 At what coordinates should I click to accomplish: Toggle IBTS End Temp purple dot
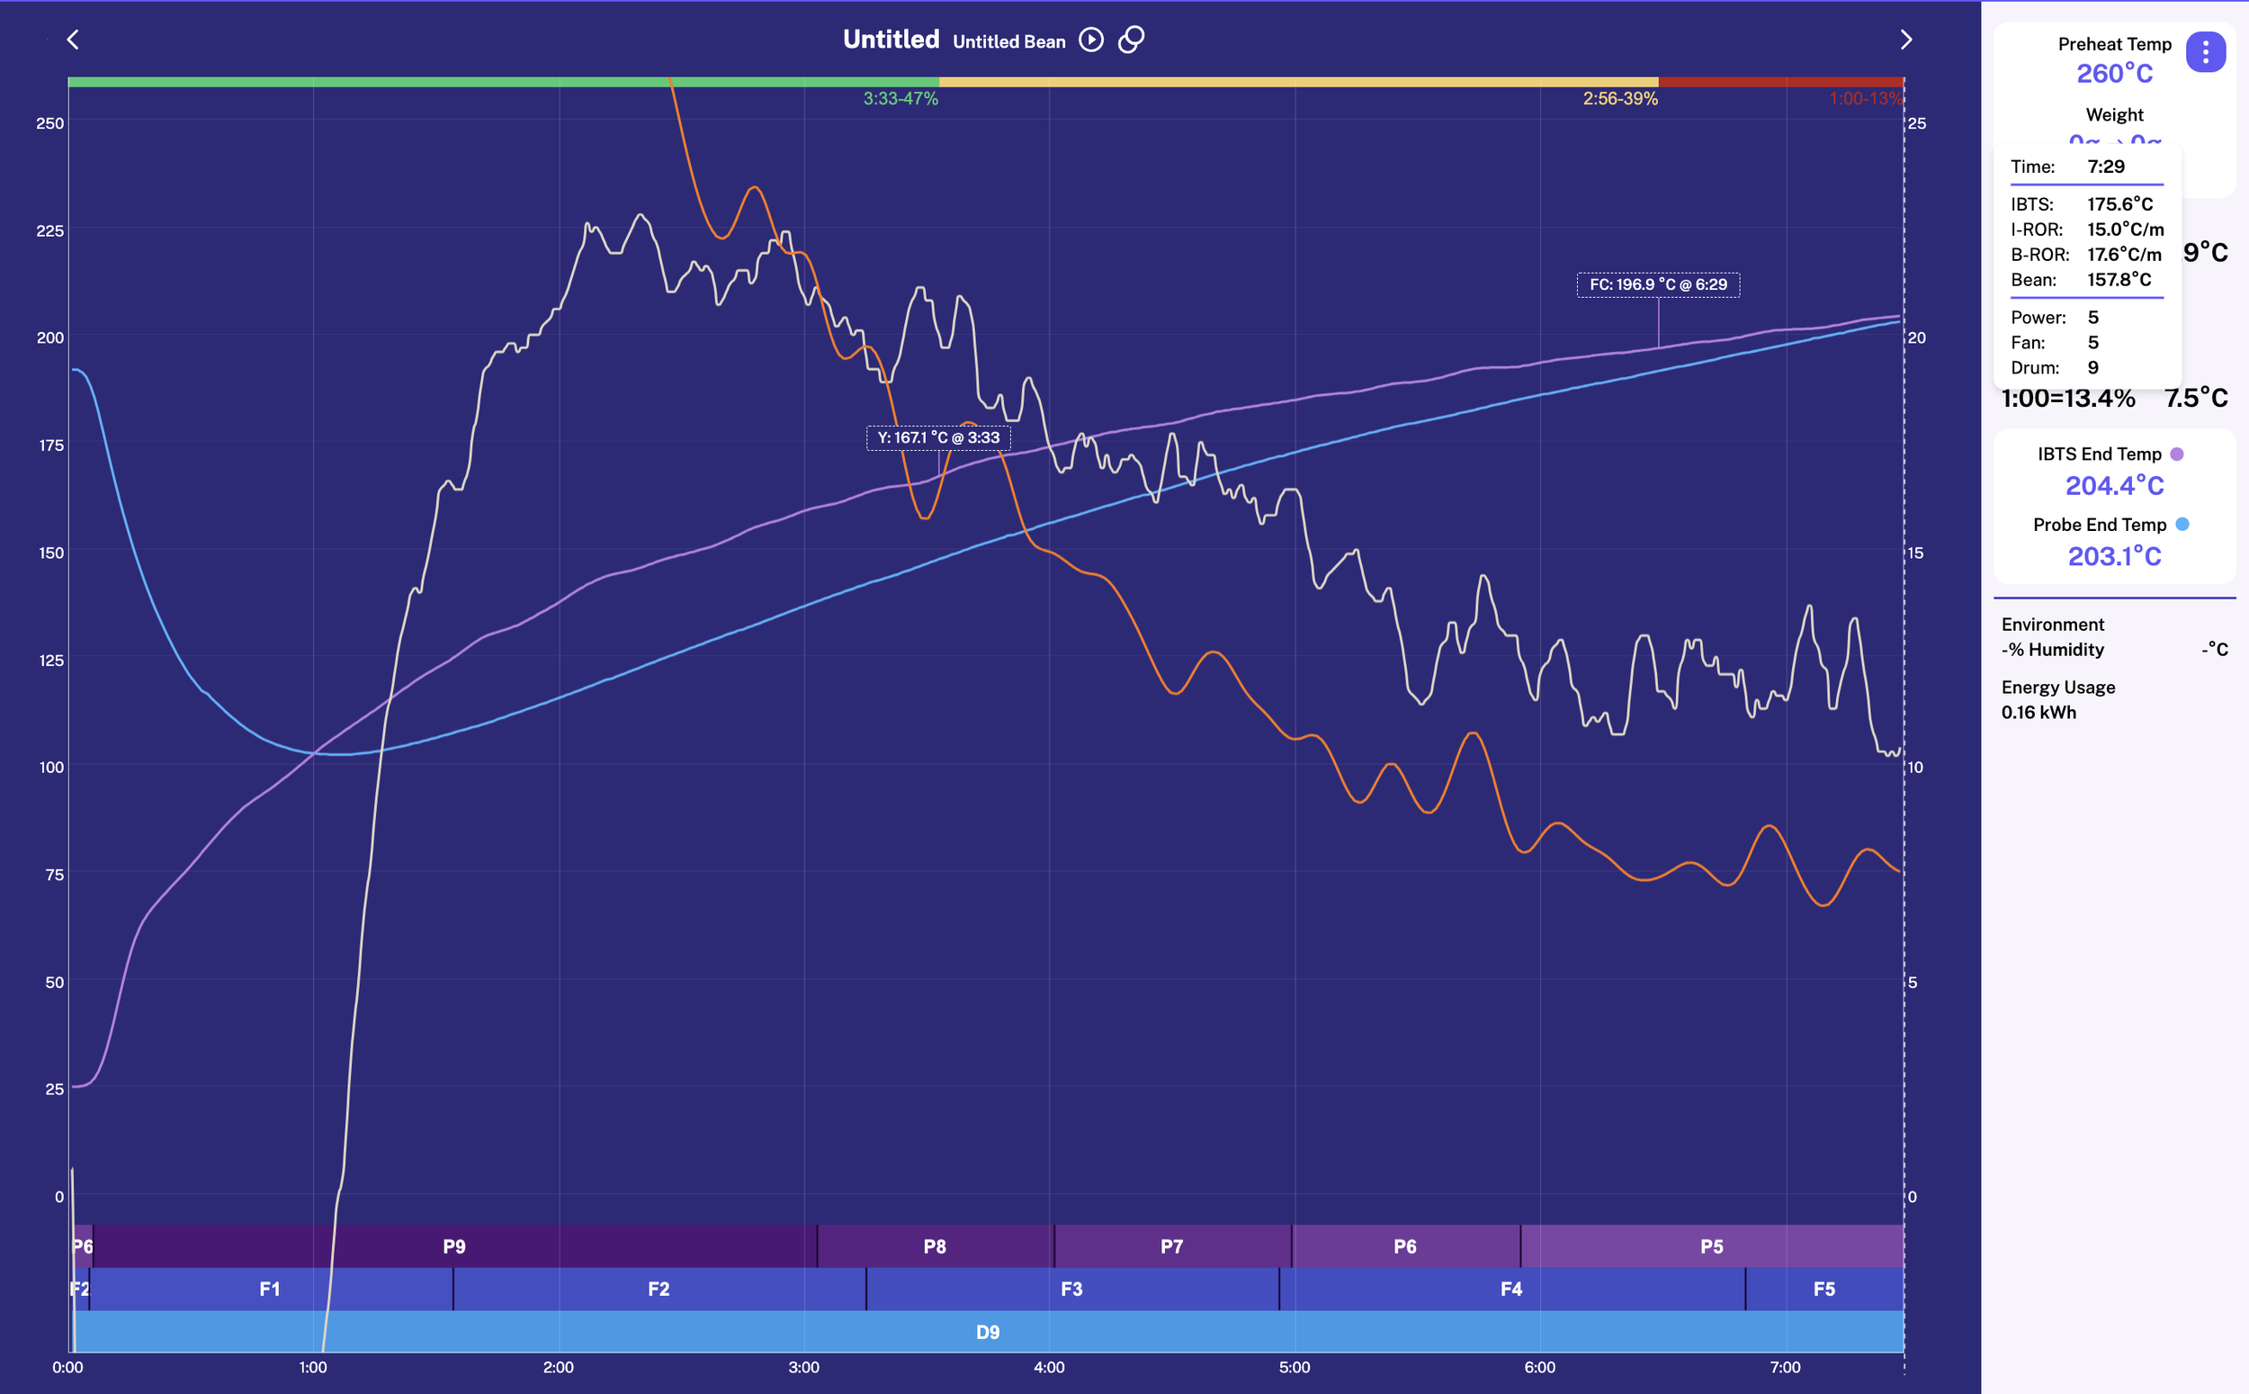[2177, 454]
